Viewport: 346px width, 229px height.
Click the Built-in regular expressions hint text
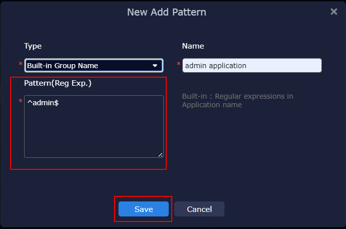pyautogui.click(x=237, y=100)
